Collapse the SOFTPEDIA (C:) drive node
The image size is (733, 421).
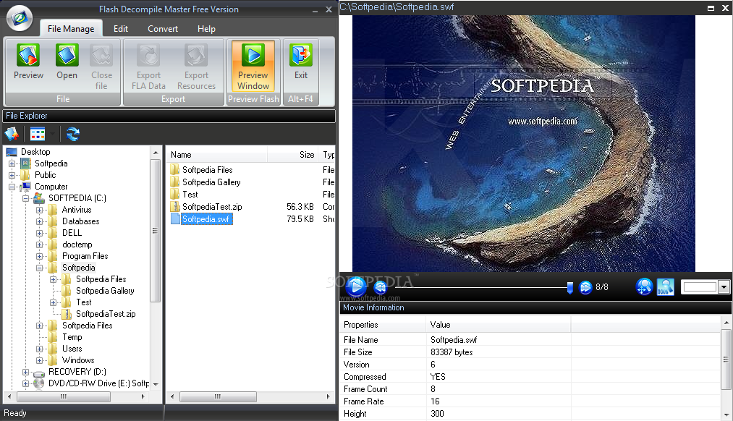tap(26, 198)
